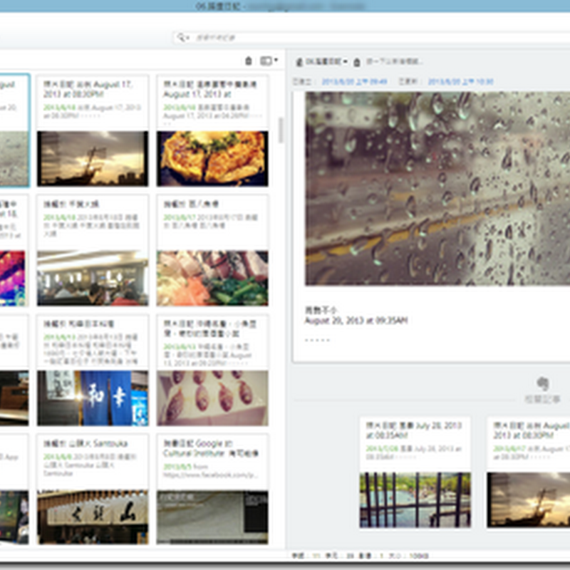570x570 pixels.
Task: Click the tag icon in the note header
Action: 357,62
